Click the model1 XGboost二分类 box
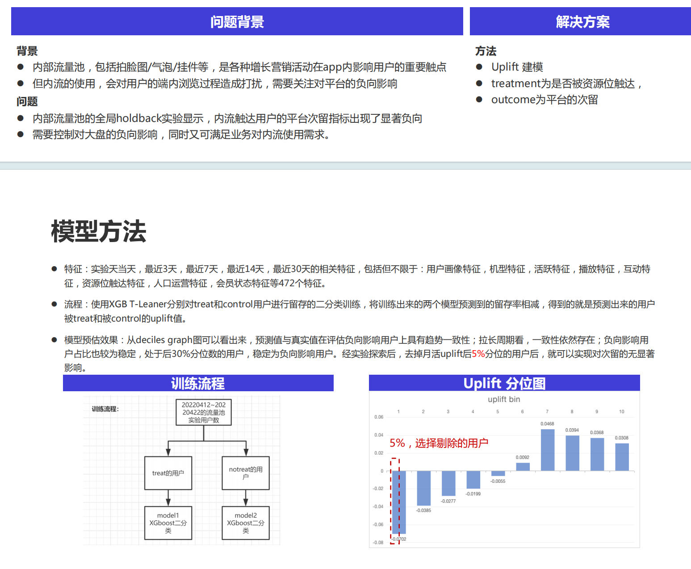This screenshot has height=569, width=691. point(168,523)
